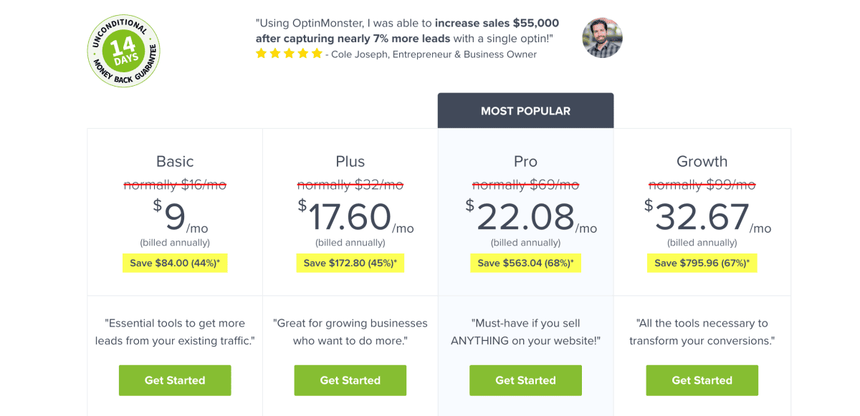Click the 14 days money back guarantee badge

(x=123, y=51)
